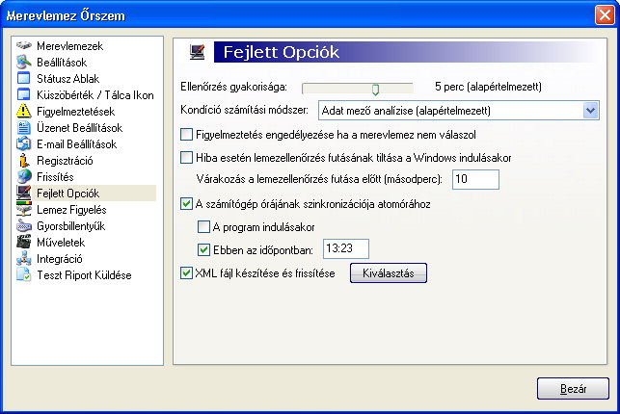The image size is (620, 414).
Task: Open Üzenet Beállítások entry
Action: [x=79, y=127]
